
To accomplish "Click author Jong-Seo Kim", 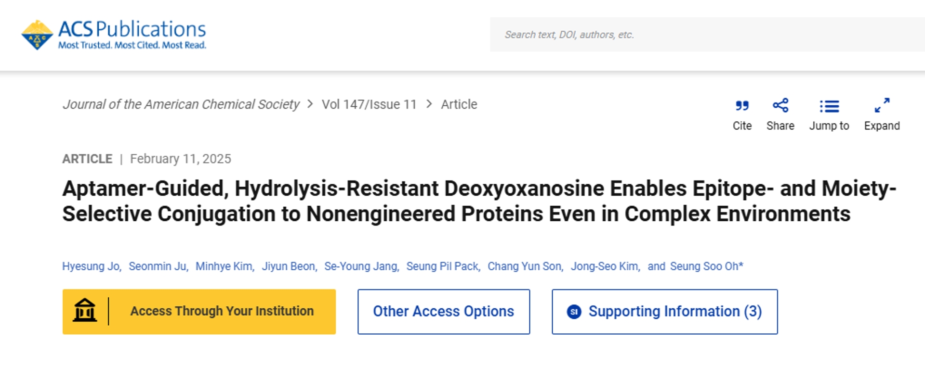I will [x=605, y=266].
